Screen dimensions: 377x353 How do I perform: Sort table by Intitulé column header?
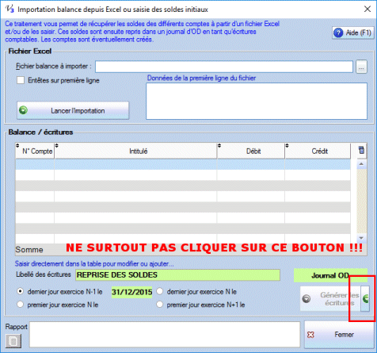pos(135,151)
